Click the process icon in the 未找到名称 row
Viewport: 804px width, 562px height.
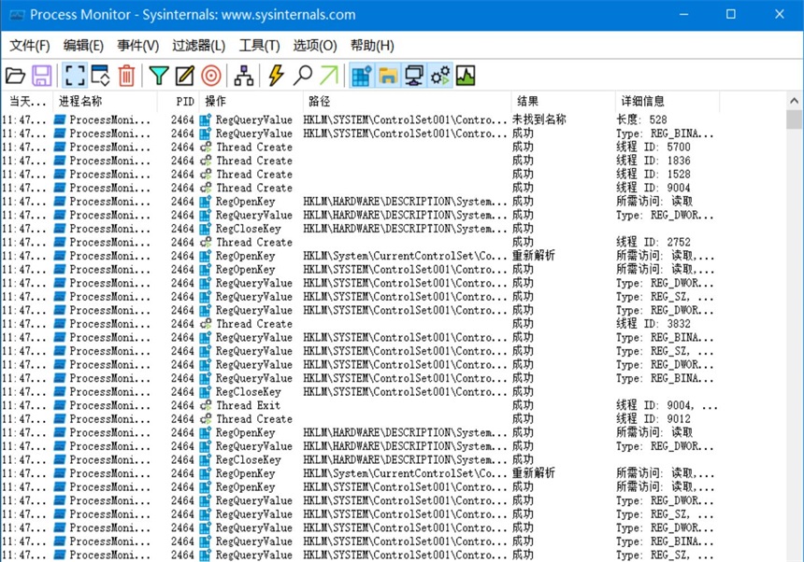click(60, 119)
